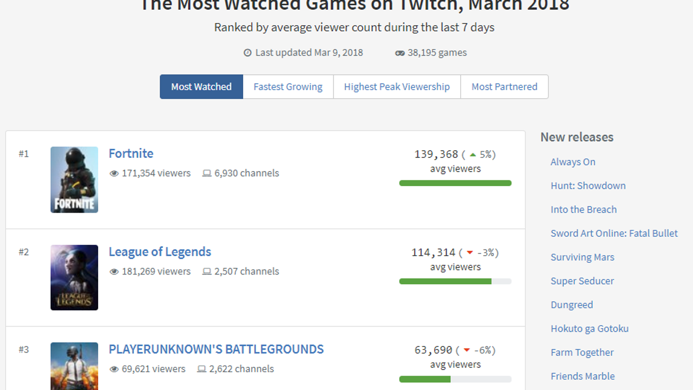Click the #3 rank label
This screenshot has width=693, height=390.
pos(24,350)
